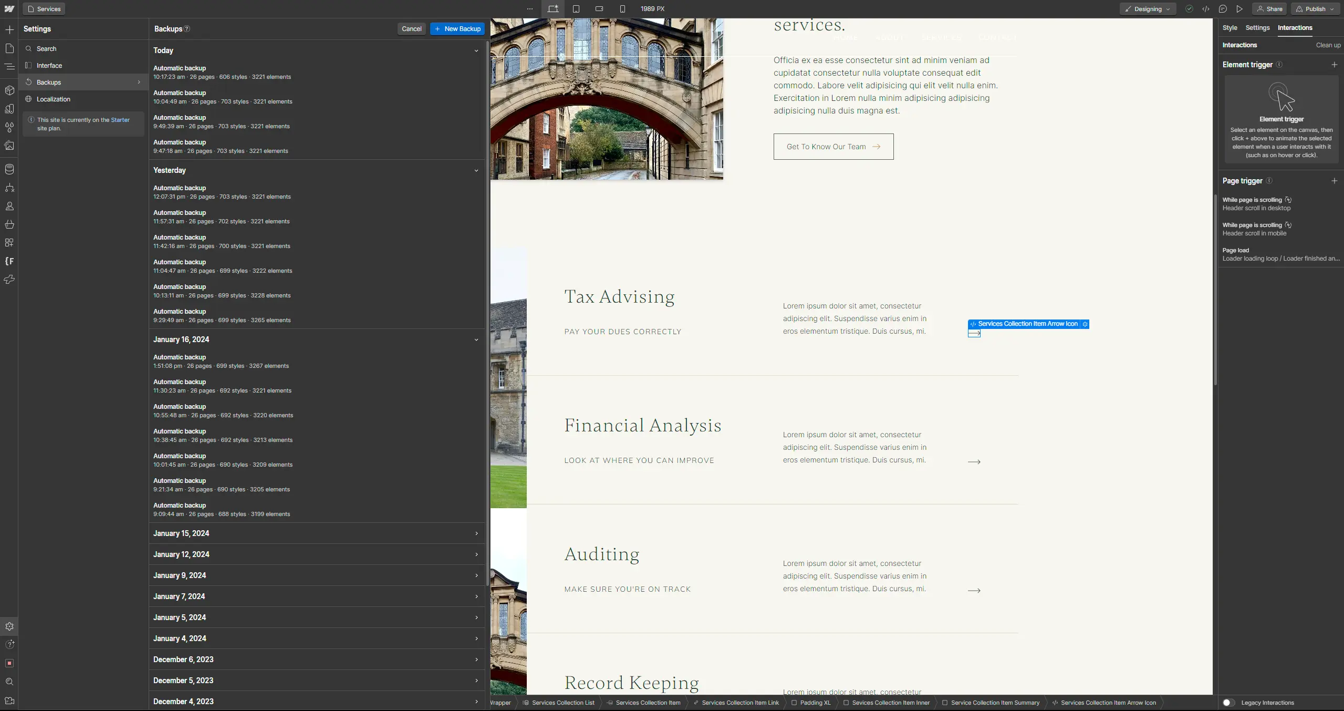The width and height of the screenshot is (1344, 711).
Task: Switch to mobile portrait breakpoint
Action: 622,9
